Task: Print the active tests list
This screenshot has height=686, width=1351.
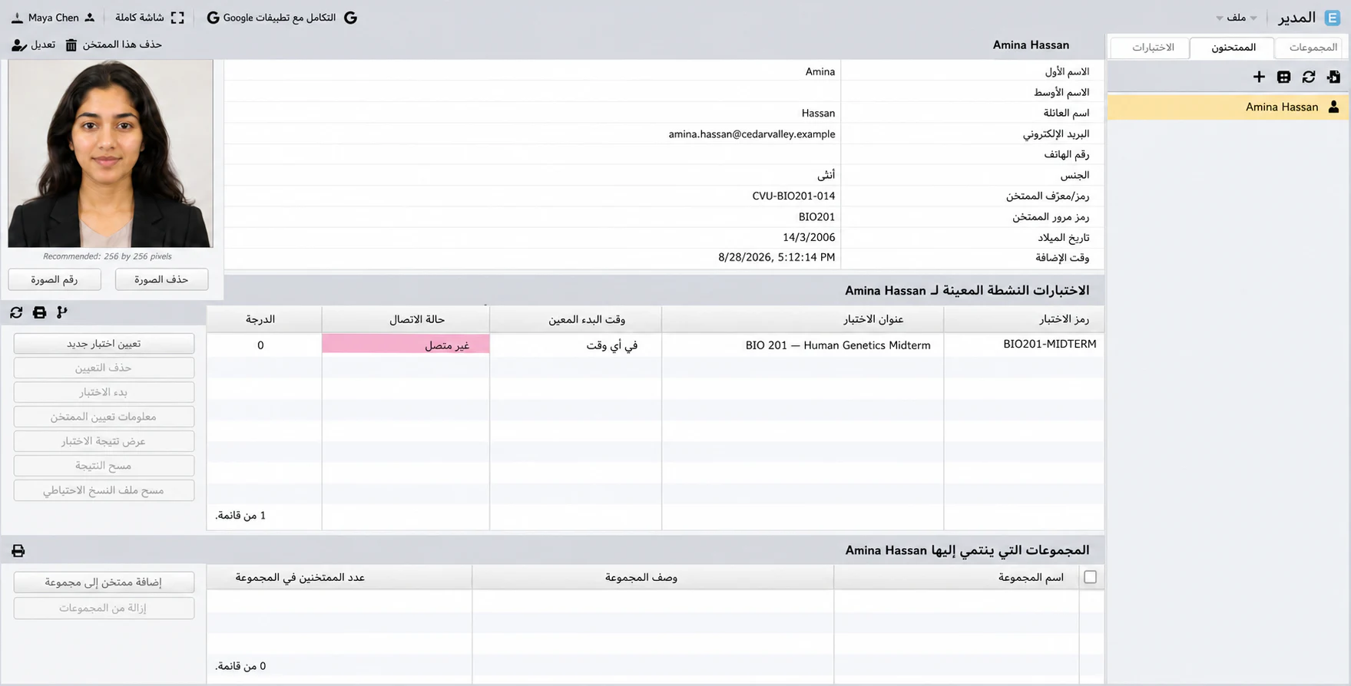Action: coord(39,312)
